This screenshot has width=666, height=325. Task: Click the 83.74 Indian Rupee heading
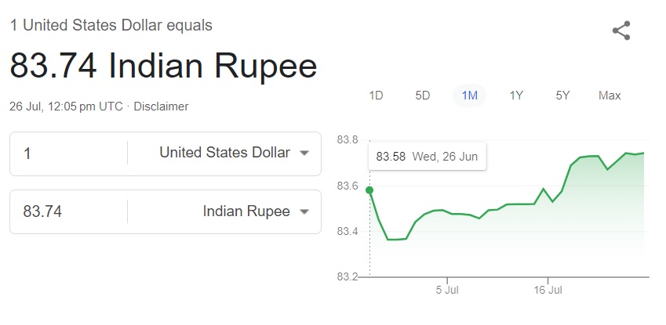[x=163, y=65]
